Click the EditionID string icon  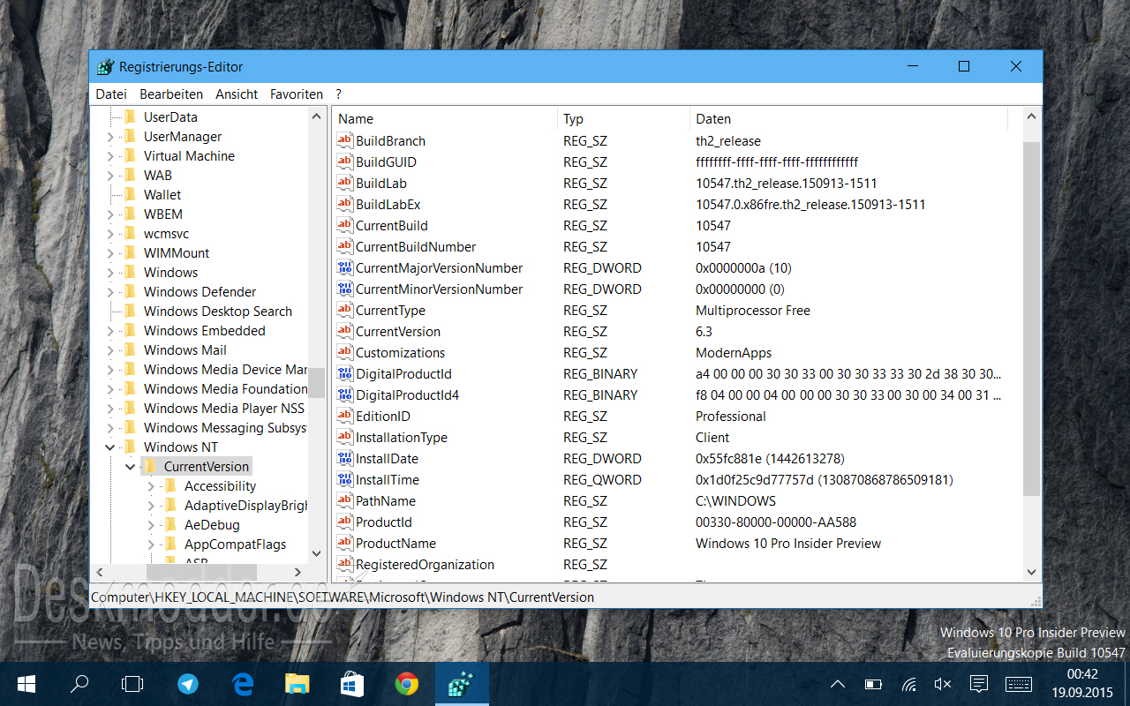(x=344, y=416)
